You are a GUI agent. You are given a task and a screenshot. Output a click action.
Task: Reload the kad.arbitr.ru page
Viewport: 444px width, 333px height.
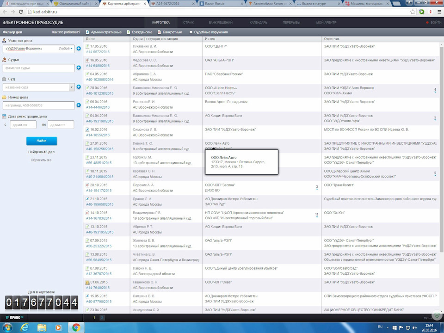[x=21, y=12]
